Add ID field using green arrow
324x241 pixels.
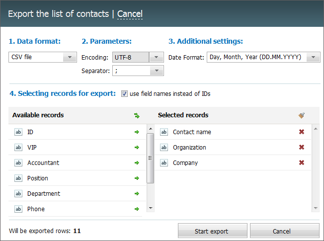(x=137, y=132)
